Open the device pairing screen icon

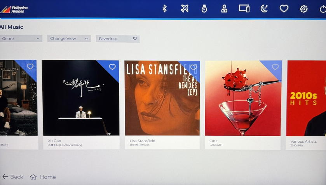[x=244, y=9]
